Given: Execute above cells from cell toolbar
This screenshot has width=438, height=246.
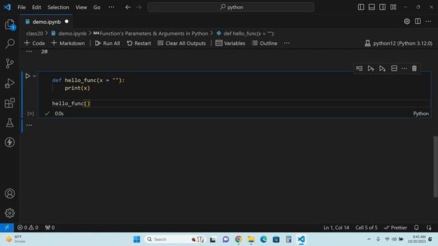Looking at the screenshot, I should tap(371, 68).
